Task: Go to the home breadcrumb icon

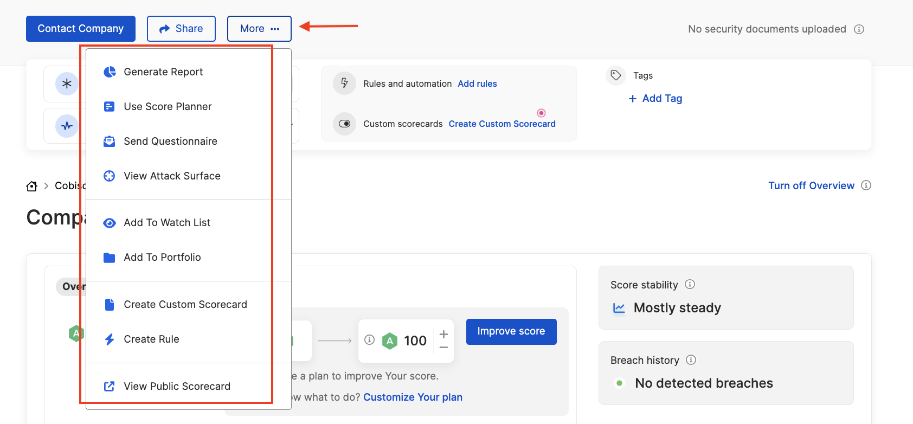Action: (32, 186)
